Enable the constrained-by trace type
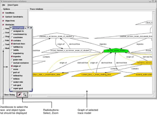This screenshot has width=157, height=115. point(12,34)
